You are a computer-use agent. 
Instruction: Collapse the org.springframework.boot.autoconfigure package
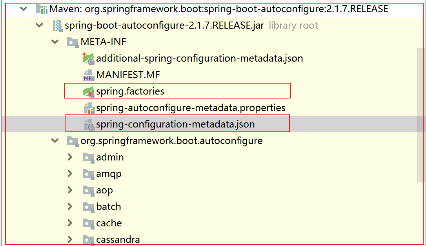pyautogui.click(x=55, y=141)
